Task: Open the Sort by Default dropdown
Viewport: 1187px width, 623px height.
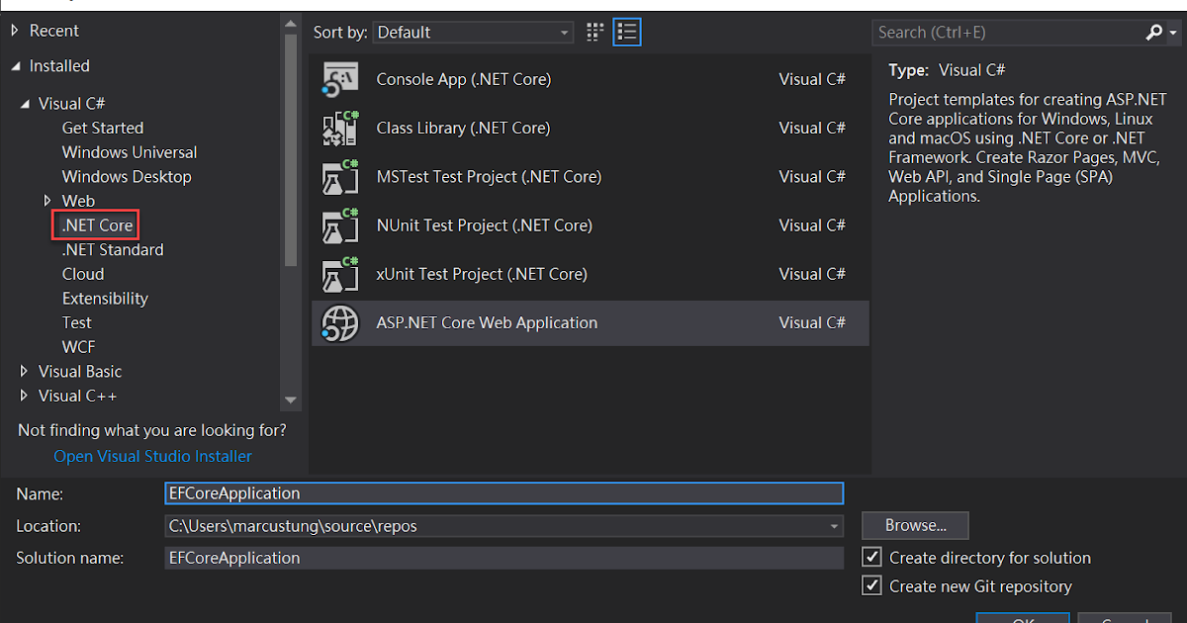Action: pos(473,33)
